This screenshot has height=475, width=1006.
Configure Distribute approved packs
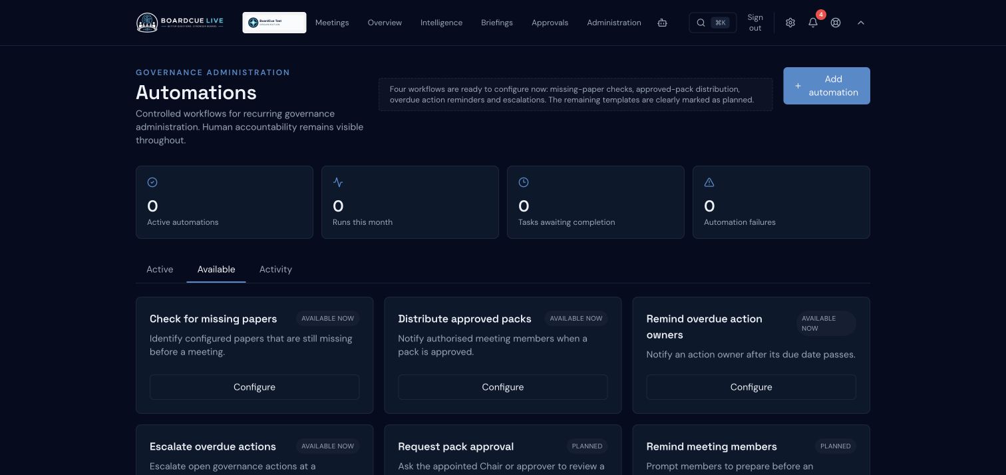(x=502, y=387)
